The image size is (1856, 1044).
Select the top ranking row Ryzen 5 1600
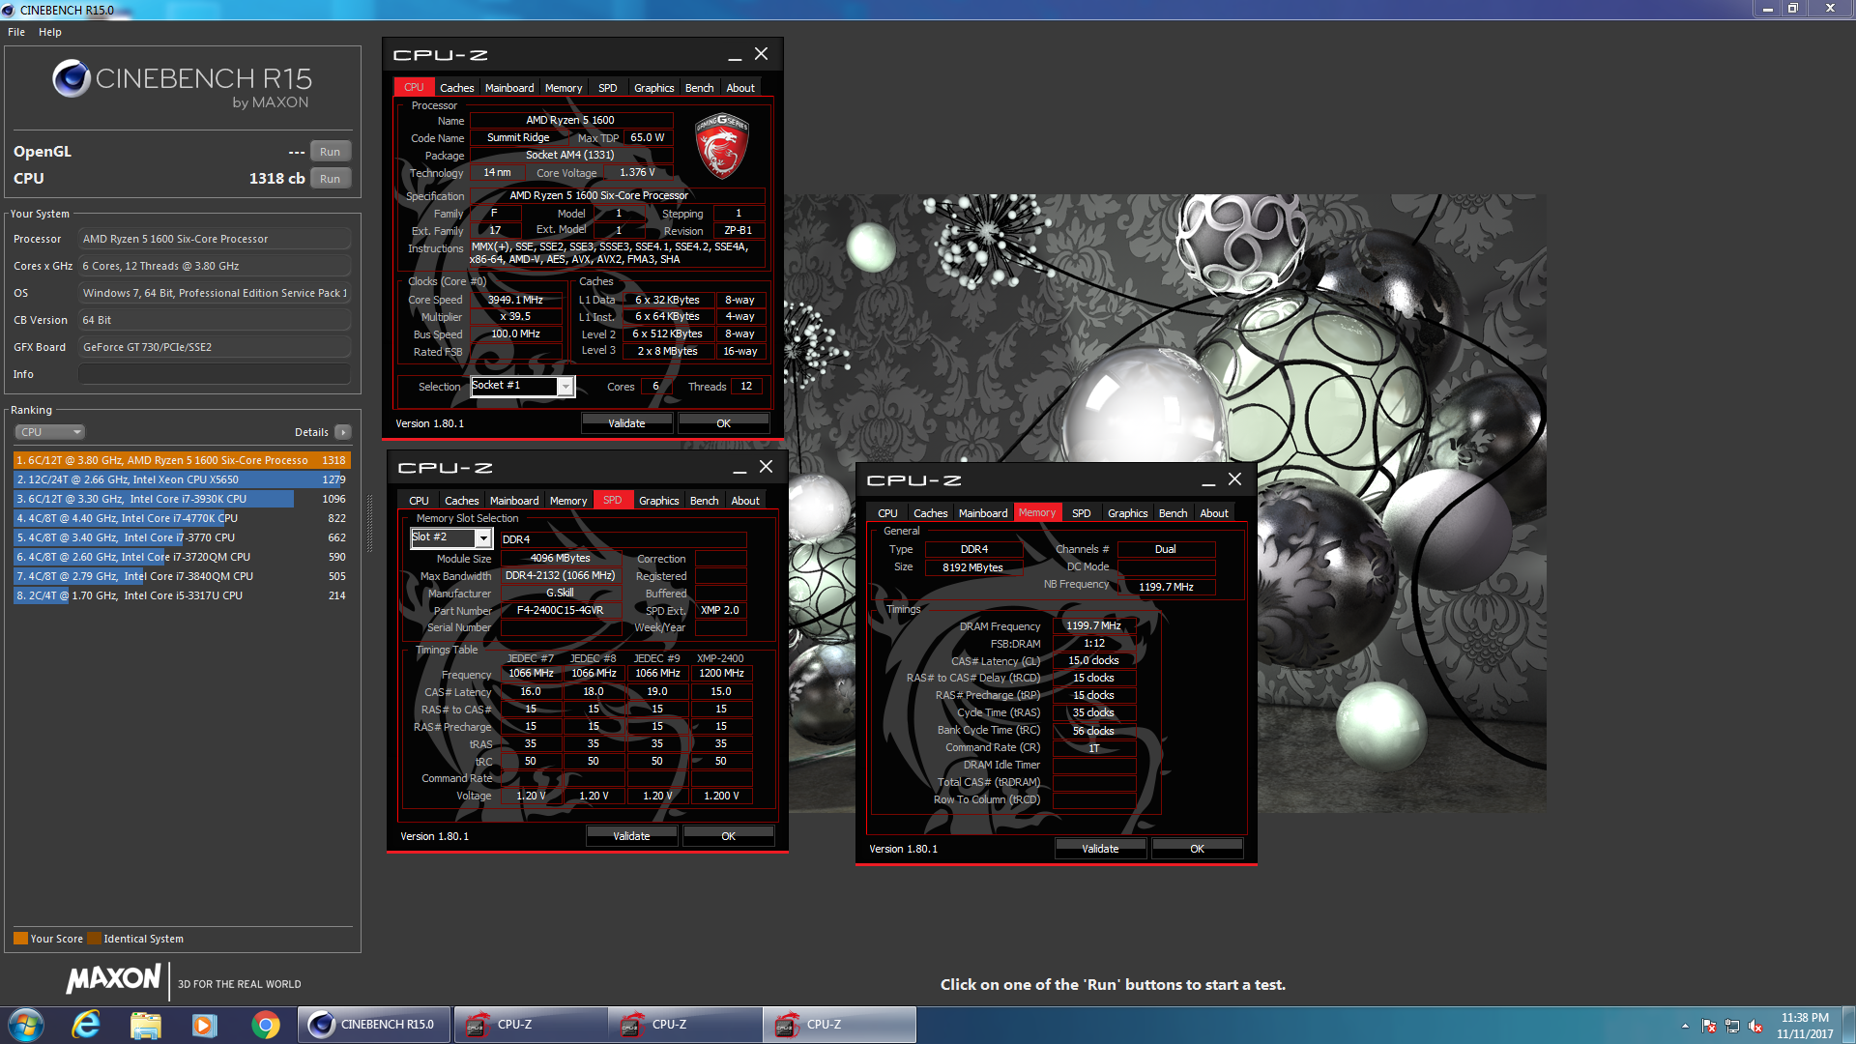click(x=182, y=460)
